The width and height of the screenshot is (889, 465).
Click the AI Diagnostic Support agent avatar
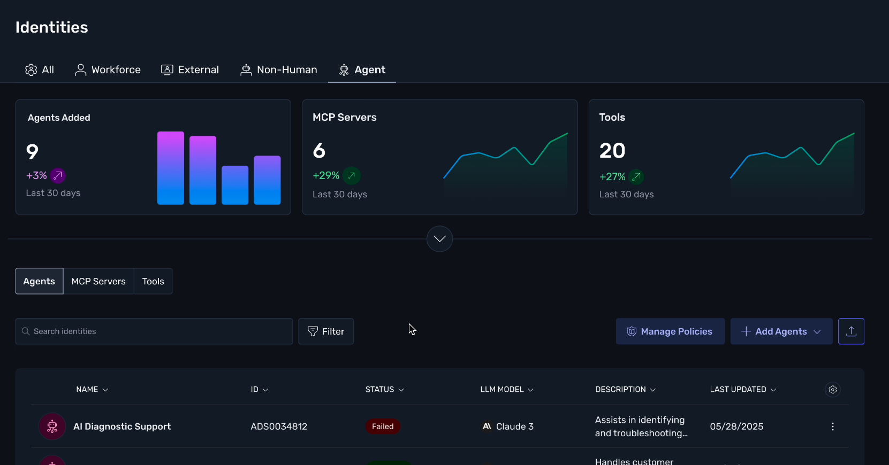pyautogui.click(x=52, y=427)
